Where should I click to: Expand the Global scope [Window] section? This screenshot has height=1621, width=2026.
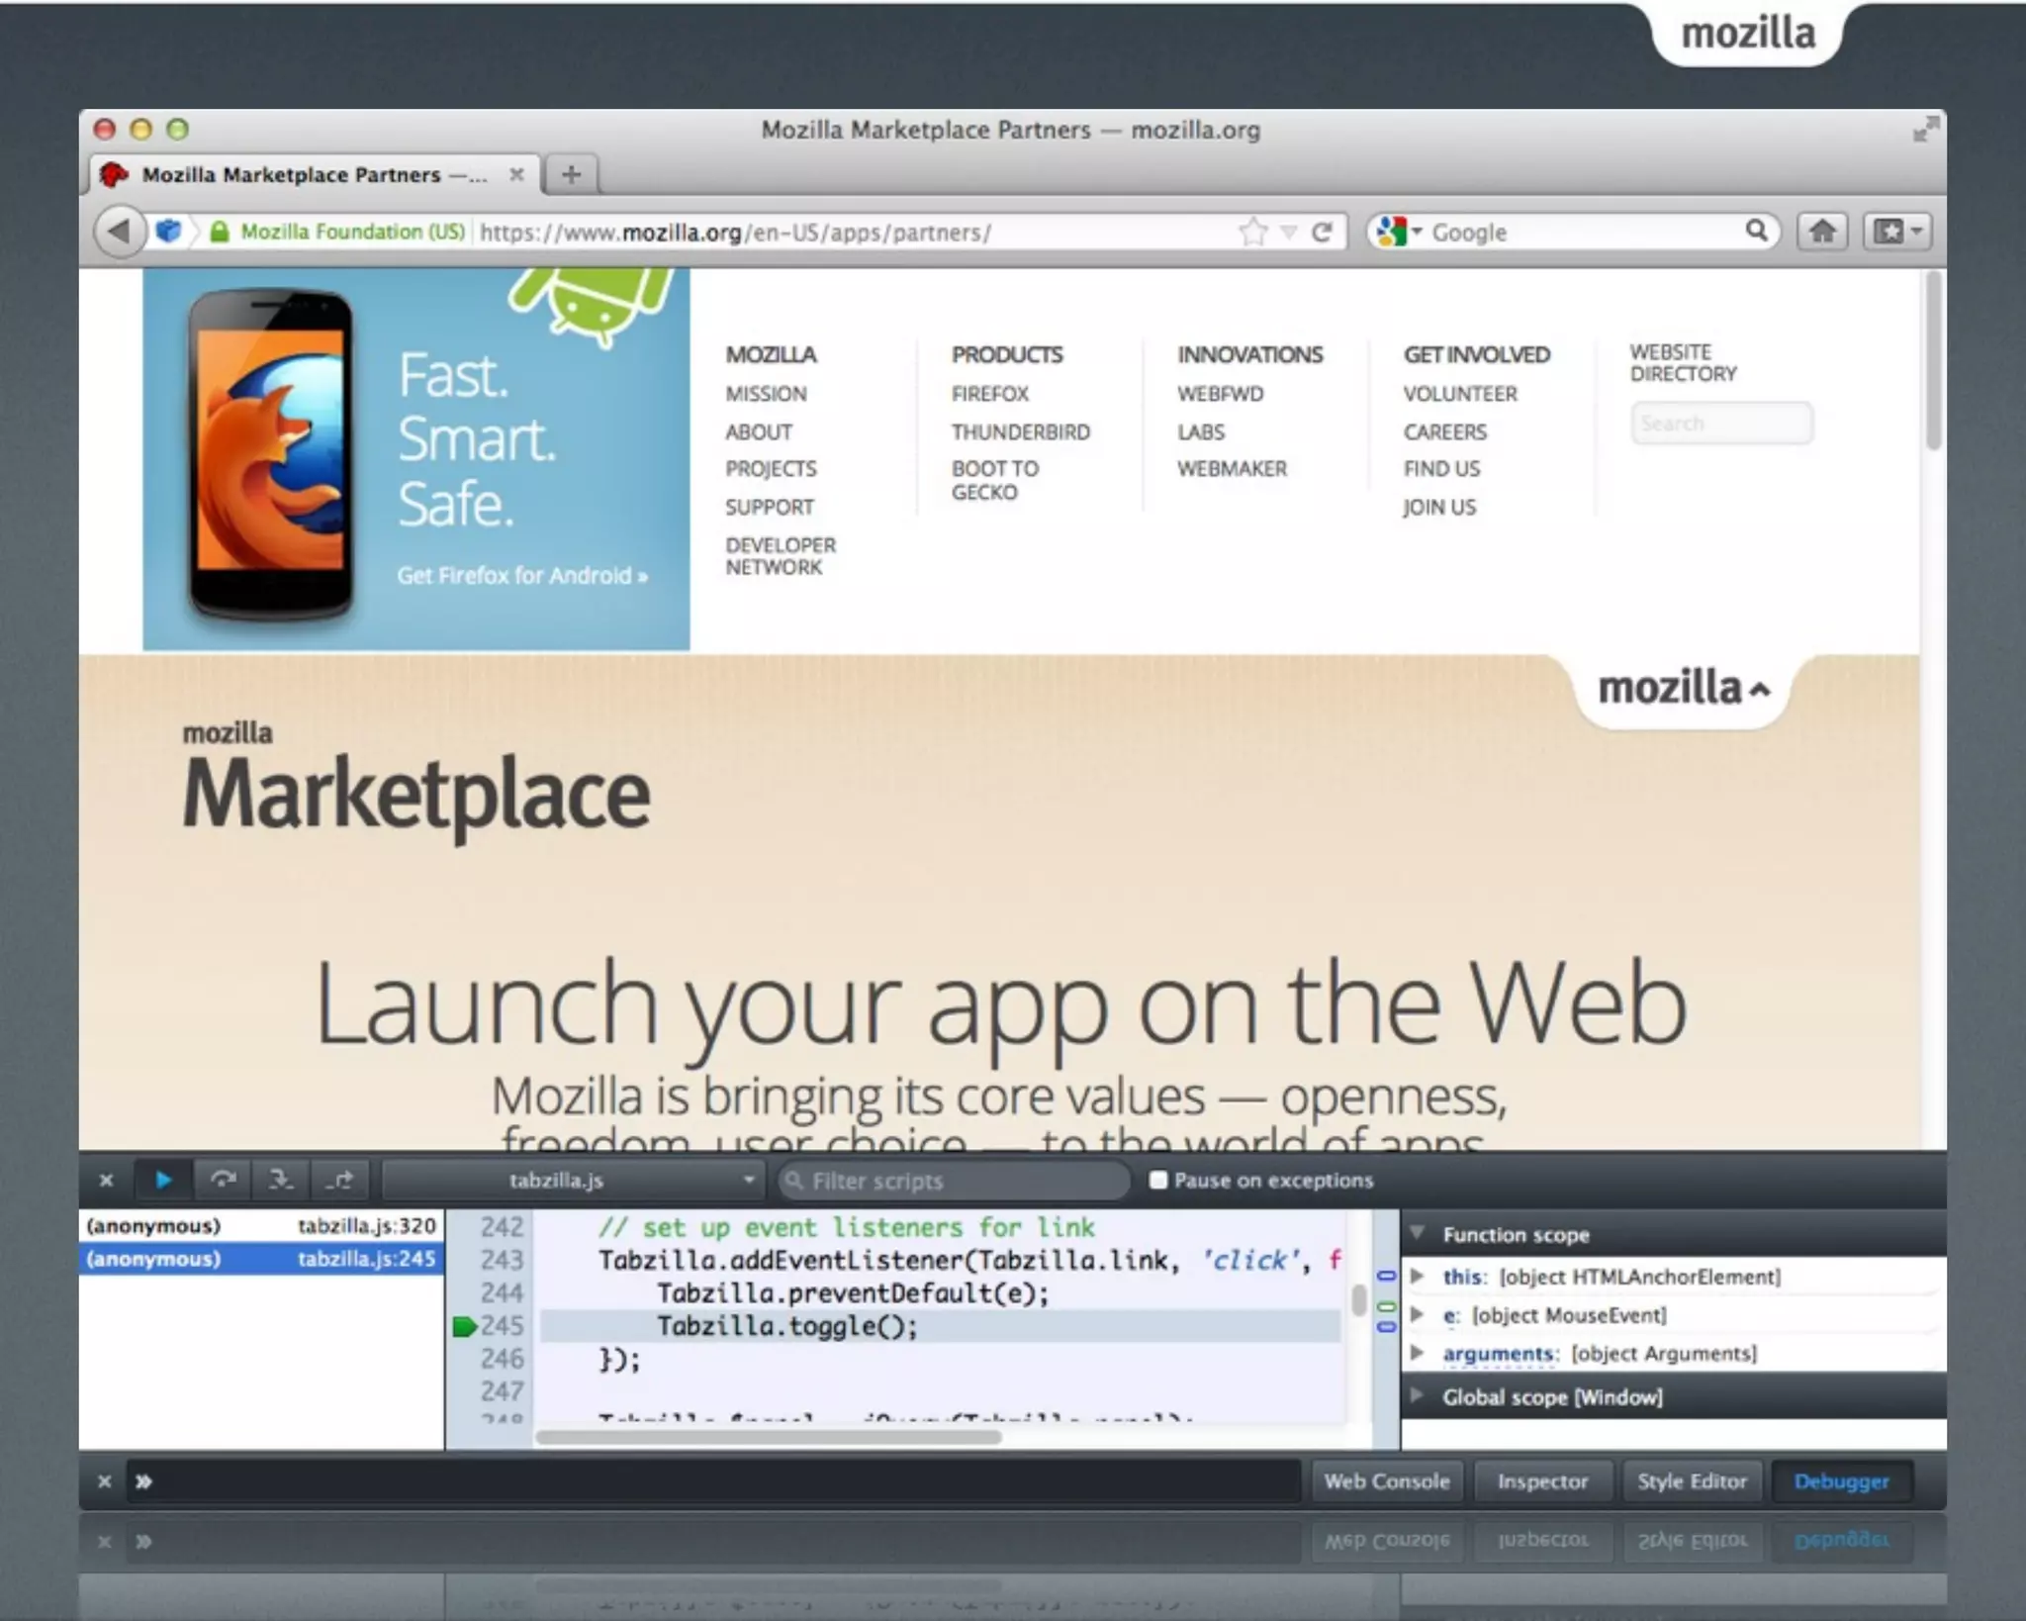pyautogui.click(x=1418, y=1396)
